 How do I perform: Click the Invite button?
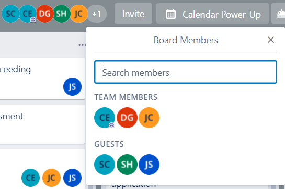133,14
